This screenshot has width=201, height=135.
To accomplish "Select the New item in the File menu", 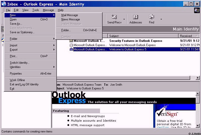I will (x=30, y=15).
